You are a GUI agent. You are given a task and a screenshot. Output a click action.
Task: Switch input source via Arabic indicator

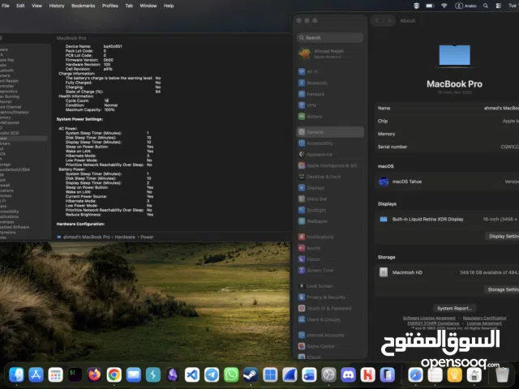click(x=466, y=6)
